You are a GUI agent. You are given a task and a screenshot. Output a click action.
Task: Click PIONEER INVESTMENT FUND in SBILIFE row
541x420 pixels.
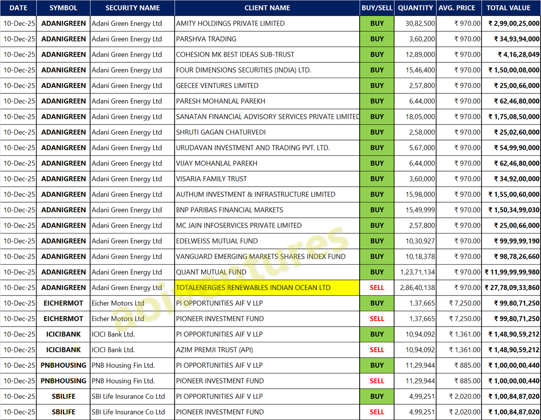tap(267, 412)
